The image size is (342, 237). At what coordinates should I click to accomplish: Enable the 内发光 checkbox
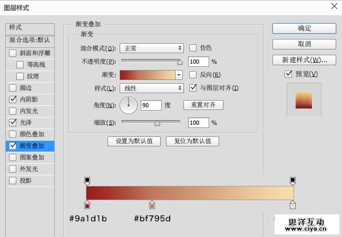(x=13, y=111)
